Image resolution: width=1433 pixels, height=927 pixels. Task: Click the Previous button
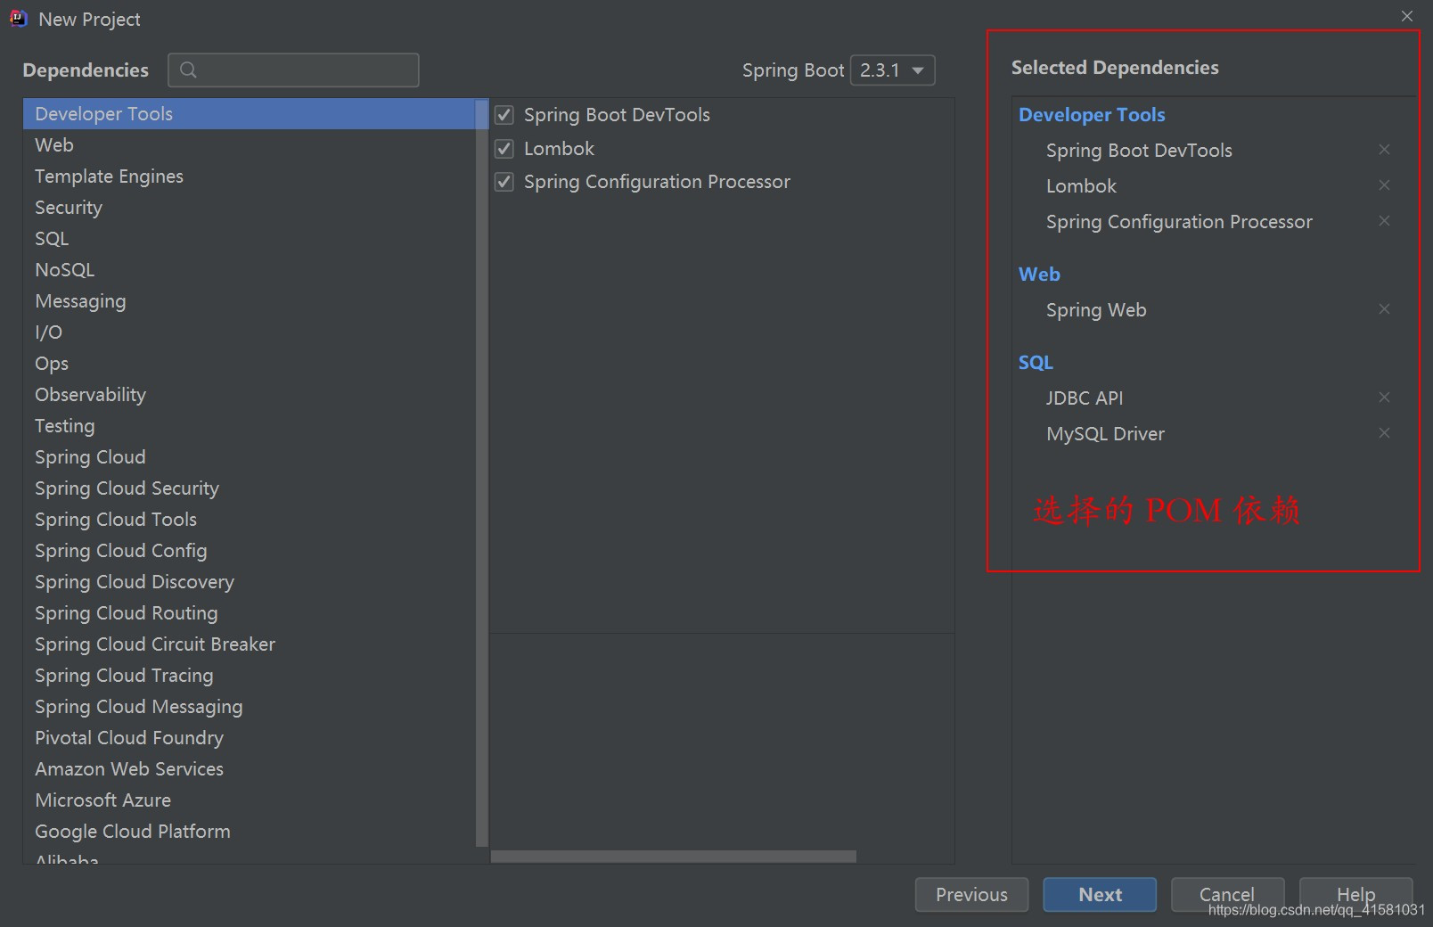pyautogui.click(x=971, y=894)
